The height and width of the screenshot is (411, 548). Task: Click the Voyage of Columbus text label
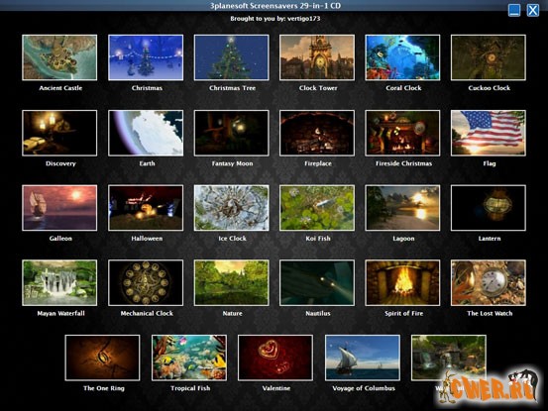(364, 388)
